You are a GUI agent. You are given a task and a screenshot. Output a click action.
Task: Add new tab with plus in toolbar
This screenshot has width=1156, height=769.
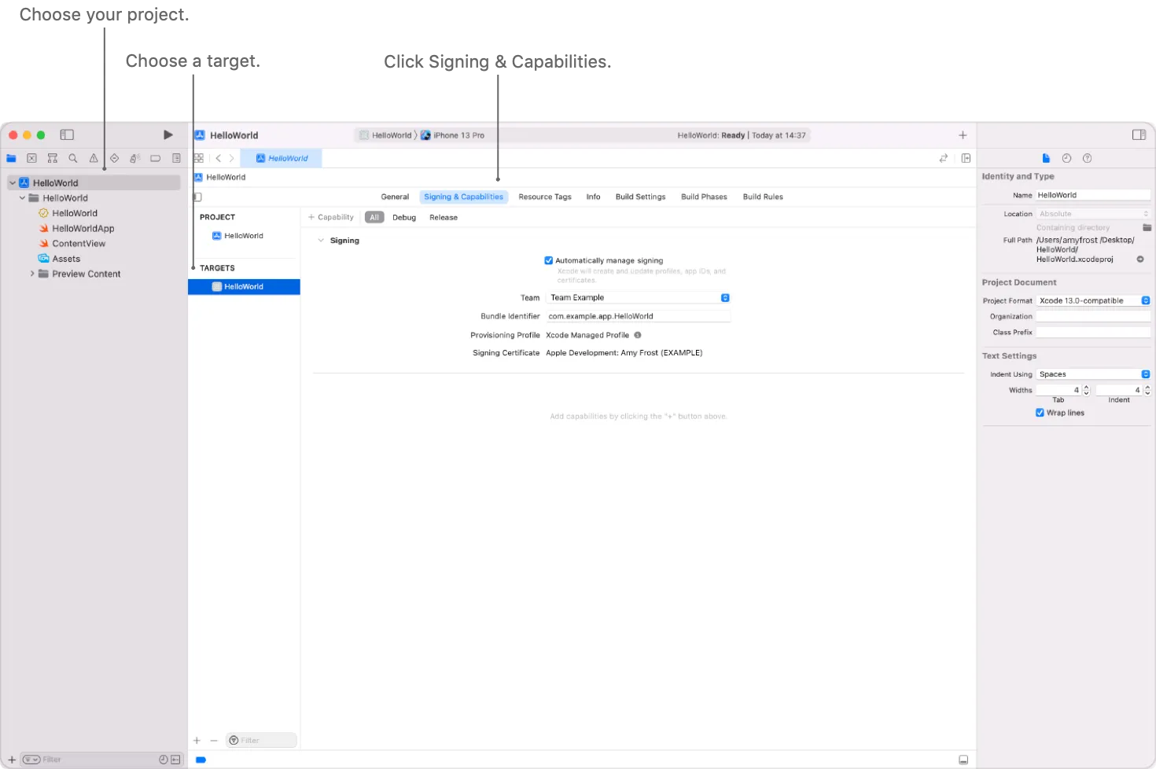click(x=963, y=135)
